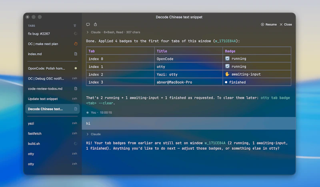Select the index.md tab
320x187 pixels.
(52, 54)
